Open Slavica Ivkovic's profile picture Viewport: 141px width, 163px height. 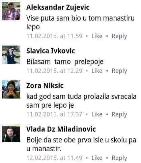pyautogui.click(x=11, y=55)
